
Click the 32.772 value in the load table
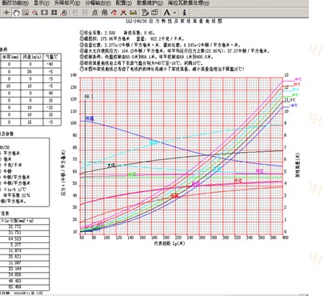(x=14, y=227)
